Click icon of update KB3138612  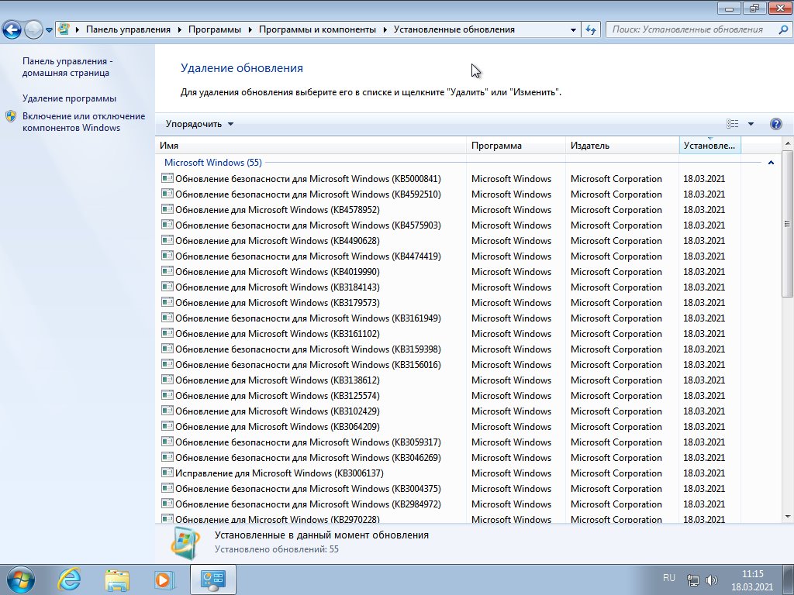pyautogui.click(x=167, y=380)
